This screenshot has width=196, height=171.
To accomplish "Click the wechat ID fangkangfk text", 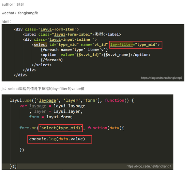I will (28, 13).
